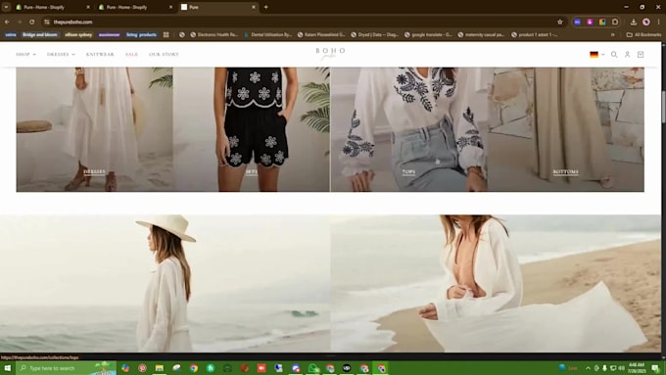Reload the current page
The height and width of the screenshot is (375, 666).
pyautogui.click(x=32, y=22)
